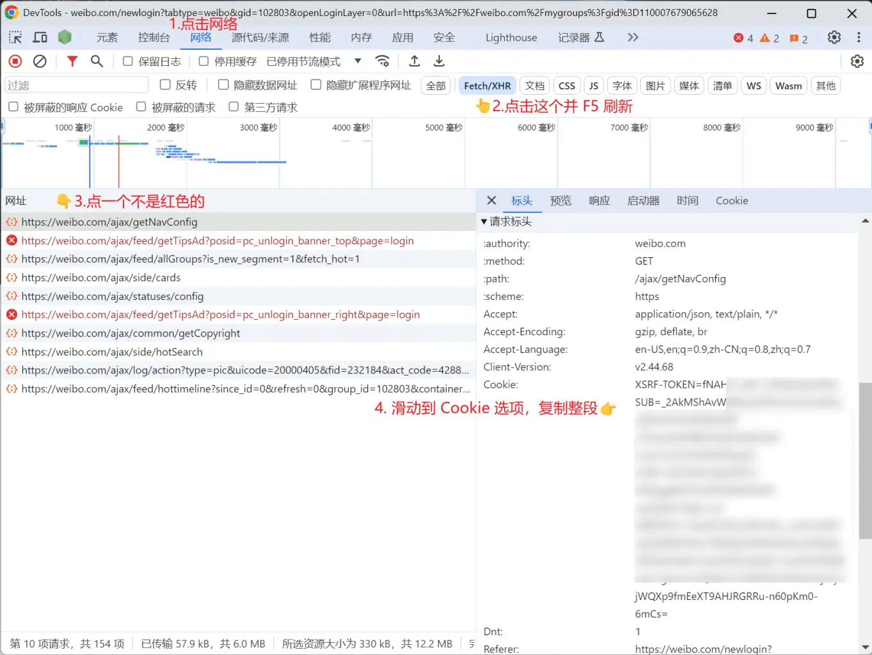Select the statuses/config request row
872x655 pixels.
click(238, 296)
